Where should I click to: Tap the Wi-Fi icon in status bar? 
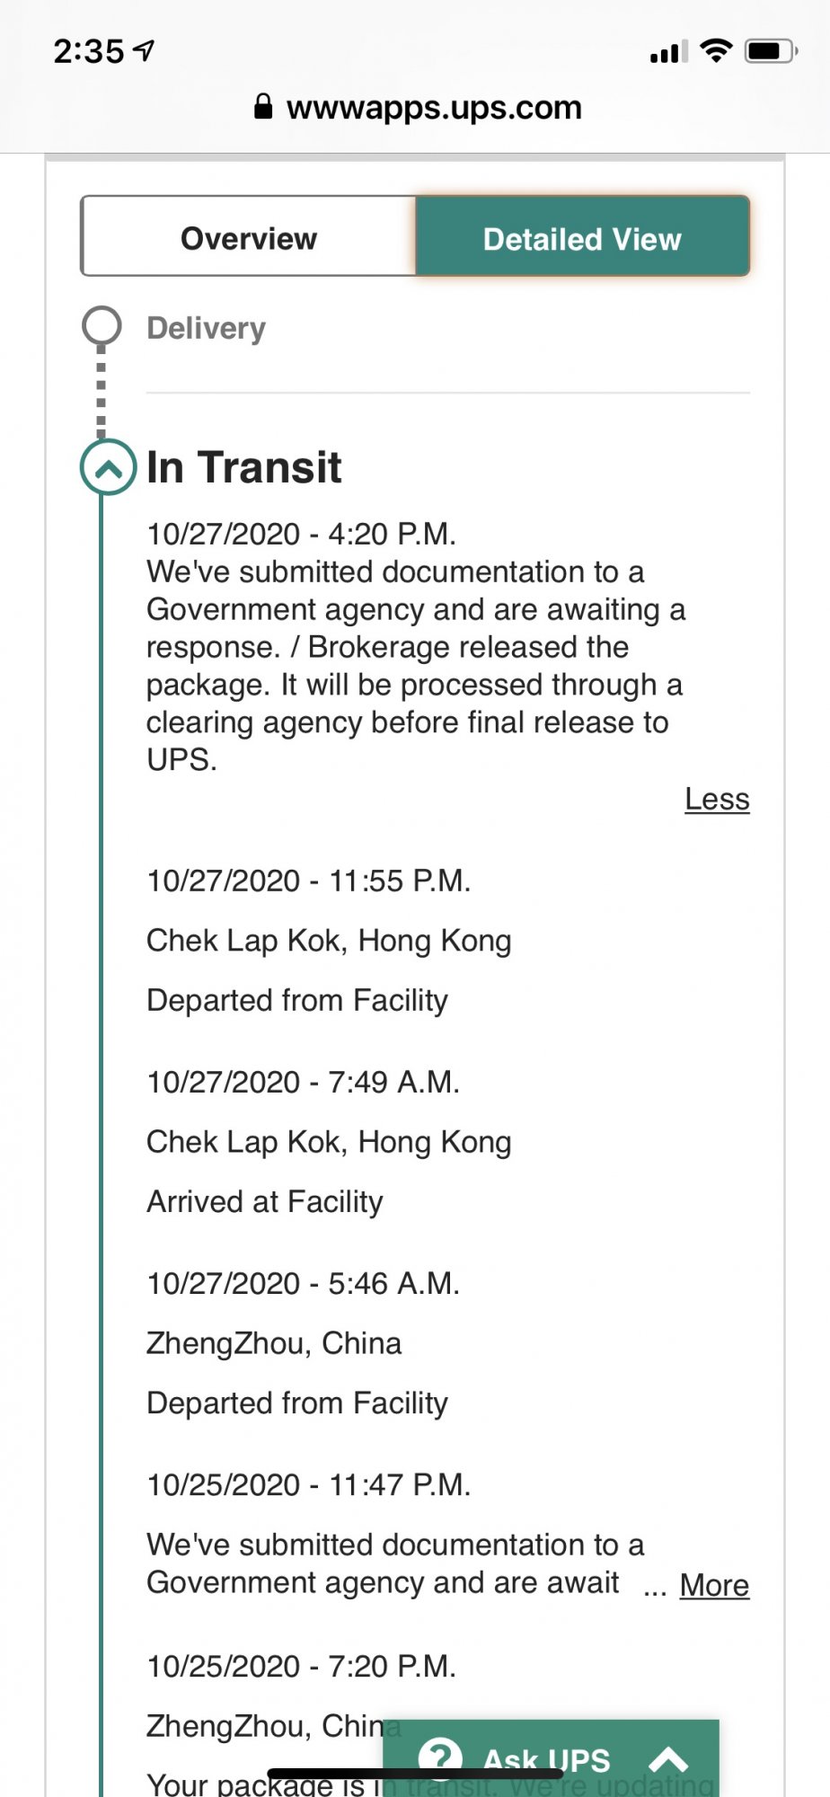pyautogui.click(x=716, y=50)
